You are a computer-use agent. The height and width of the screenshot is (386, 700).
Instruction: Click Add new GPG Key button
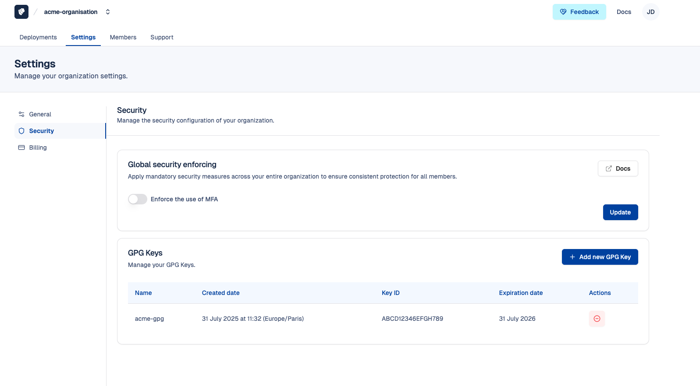(600, 257)
